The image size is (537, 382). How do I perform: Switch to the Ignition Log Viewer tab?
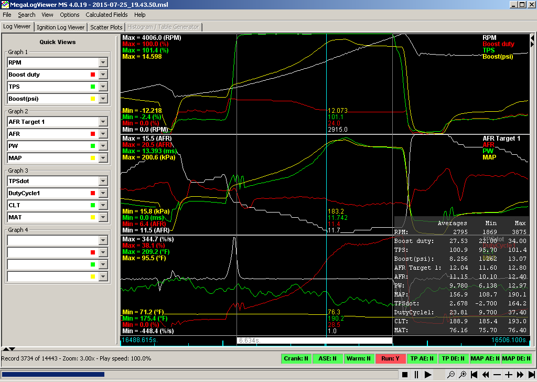pyautogui.click(x=61, y=27)
